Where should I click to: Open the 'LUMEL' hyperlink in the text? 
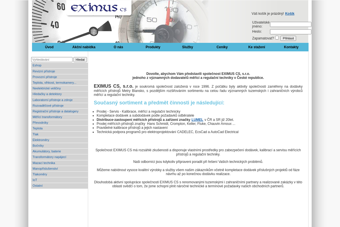[x=197, y=119]
